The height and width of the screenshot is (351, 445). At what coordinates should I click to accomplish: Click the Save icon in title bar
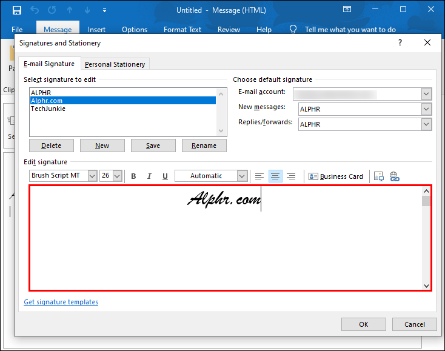(x=17, y=10)
